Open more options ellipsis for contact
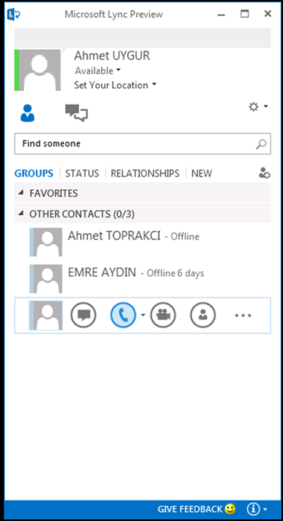The height and width of the screenshot is (521, 283). click(x=243, y=316)
